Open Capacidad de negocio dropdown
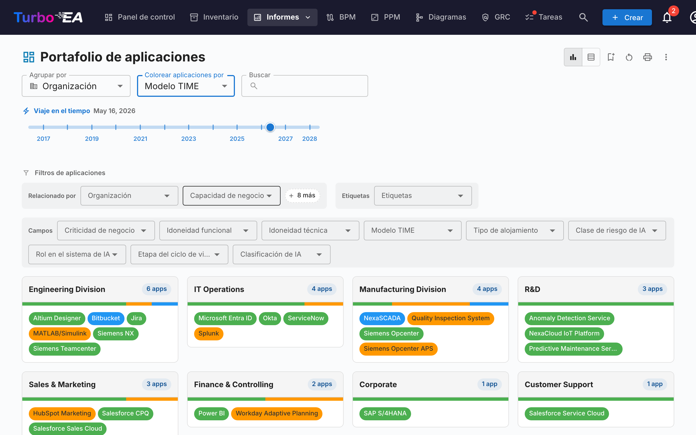 coord(231,196)
